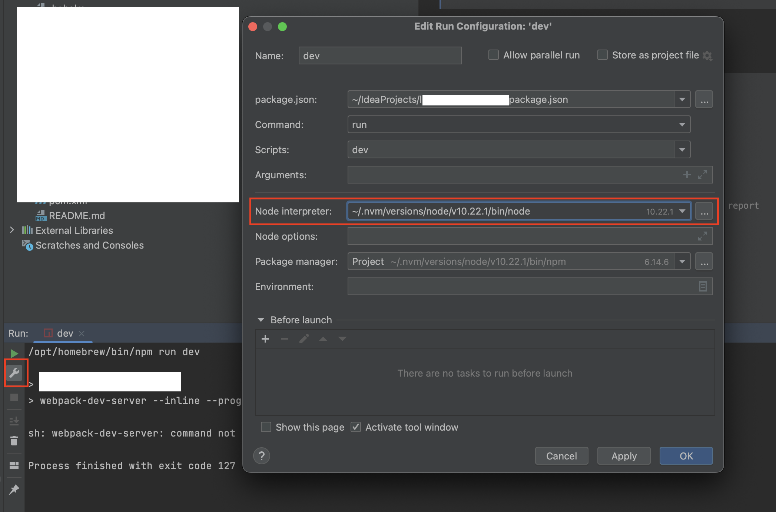Click the pin tab icon
Image resolution: width=776 pixels, height=512 pixels.
[x=14, y=489]
